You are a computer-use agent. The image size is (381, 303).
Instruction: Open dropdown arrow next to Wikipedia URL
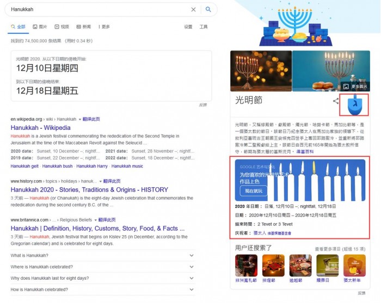click(80, 119)
